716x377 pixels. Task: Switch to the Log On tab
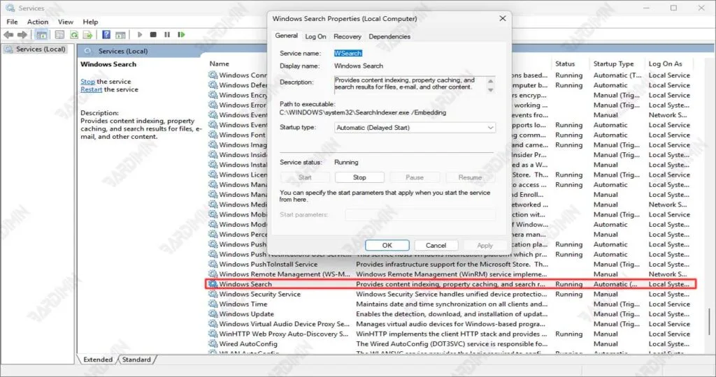(315, 36)
